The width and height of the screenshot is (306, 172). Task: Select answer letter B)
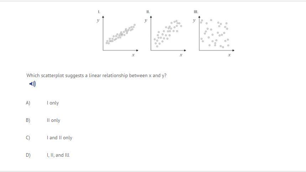click(x=28, y=120)
